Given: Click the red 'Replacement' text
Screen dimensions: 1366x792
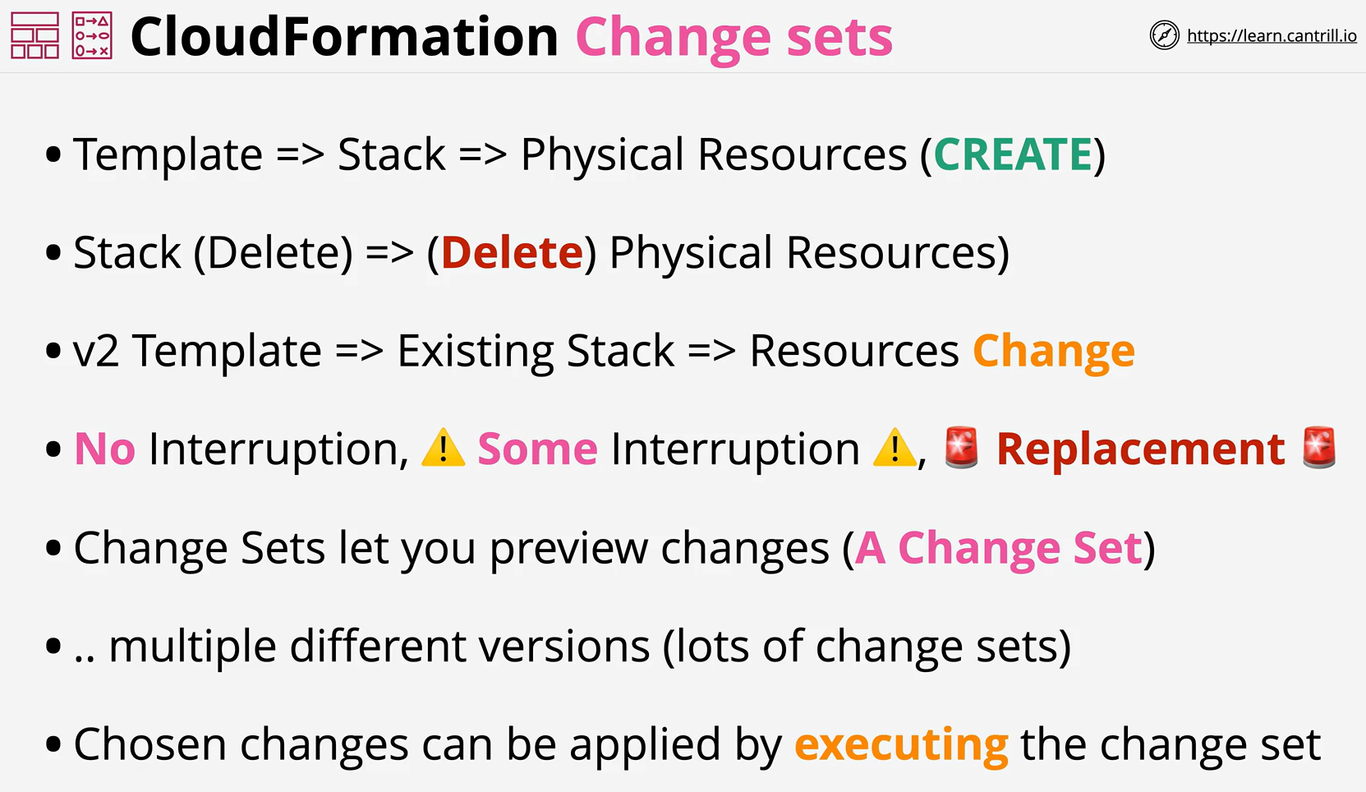Looking at the screenshot, I should pyautogui.click(x=1140, y=449).
